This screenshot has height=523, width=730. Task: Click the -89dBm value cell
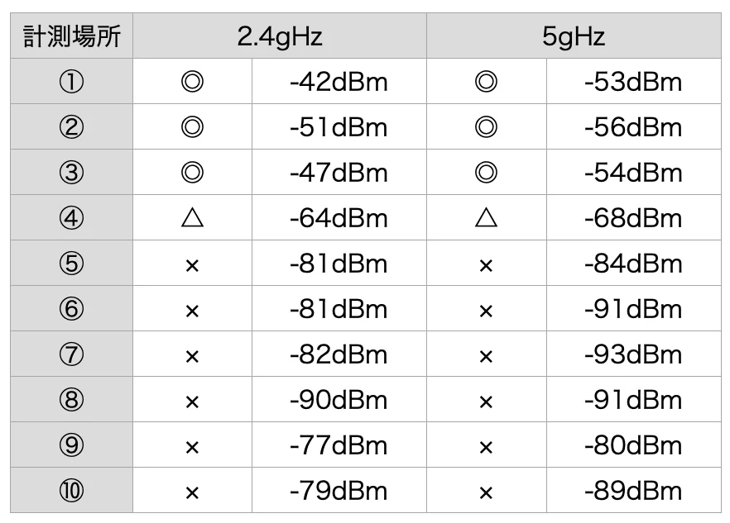(633, 492)
